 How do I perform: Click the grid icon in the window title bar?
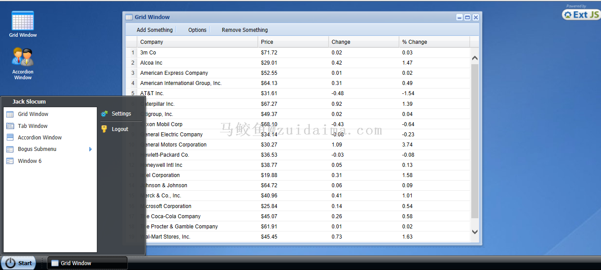click(x=129, y=17)
